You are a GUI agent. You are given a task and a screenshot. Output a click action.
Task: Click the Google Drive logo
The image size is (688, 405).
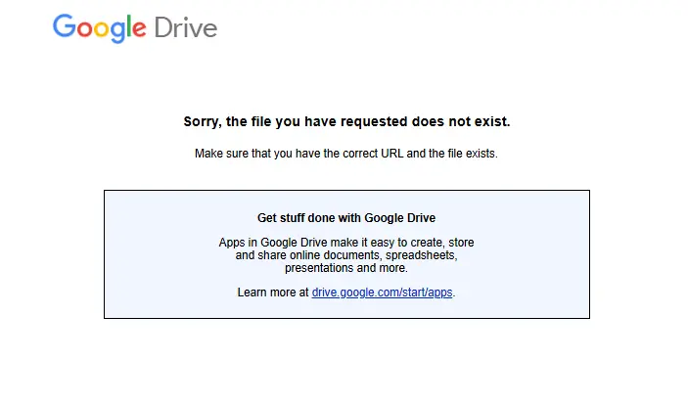135,28
